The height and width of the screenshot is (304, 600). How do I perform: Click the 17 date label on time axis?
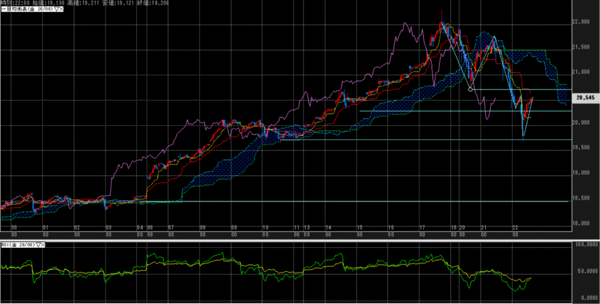tap(422, 227)
